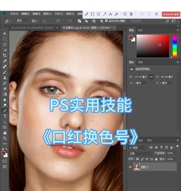Open the 不透明度 slider arrow

pos(177,153)
